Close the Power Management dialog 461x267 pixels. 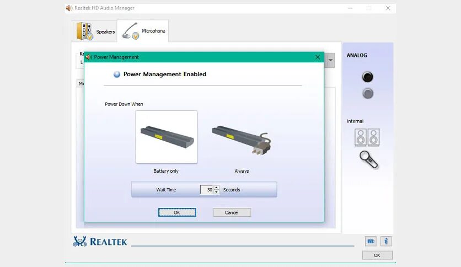coord(318,57)
